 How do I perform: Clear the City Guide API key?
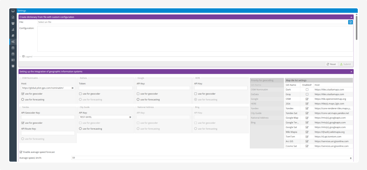(130, 117)
